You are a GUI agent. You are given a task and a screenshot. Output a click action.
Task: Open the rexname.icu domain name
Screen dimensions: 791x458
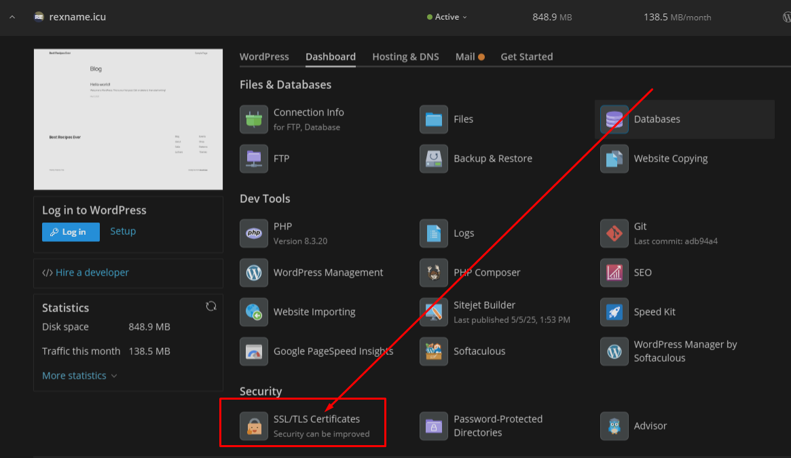[x=77, y=17]
